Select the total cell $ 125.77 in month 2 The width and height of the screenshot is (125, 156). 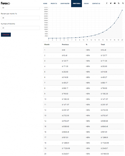click(104, 55)
